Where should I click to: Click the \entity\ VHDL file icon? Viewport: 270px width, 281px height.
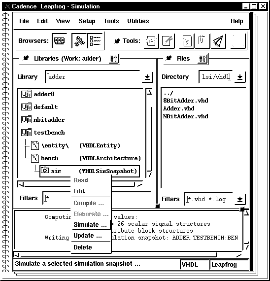click(x=35, y=145)
